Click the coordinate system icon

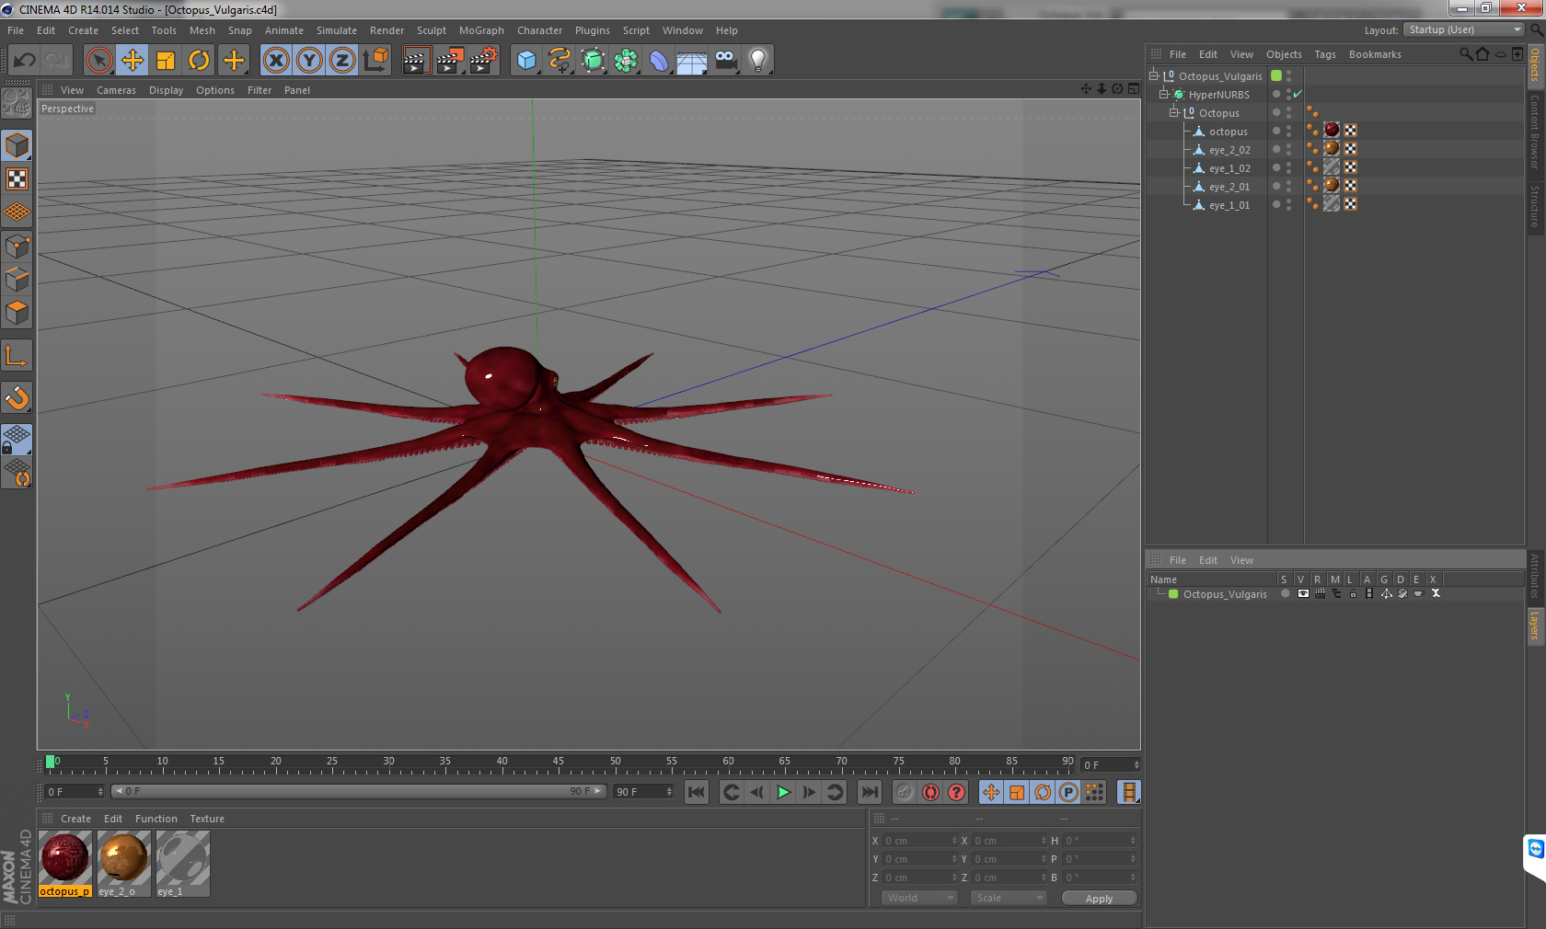(375, 61)
